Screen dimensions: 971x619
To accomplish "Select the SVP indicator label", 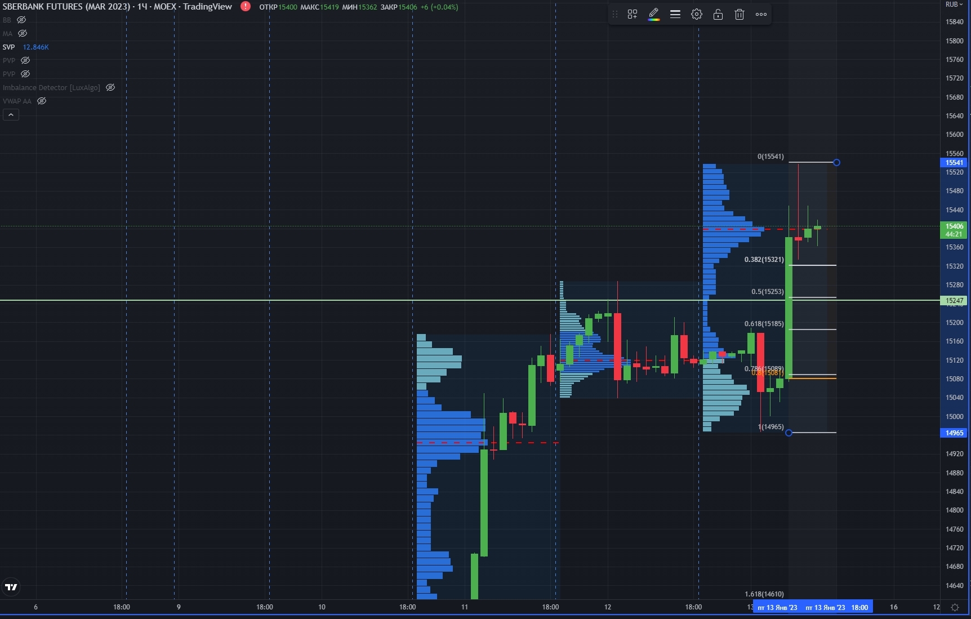I will (8, 47).
